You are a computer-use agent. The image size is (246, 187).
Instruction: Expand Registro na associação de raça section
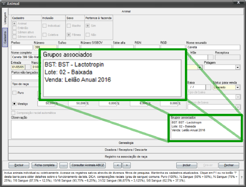[126, 157]
